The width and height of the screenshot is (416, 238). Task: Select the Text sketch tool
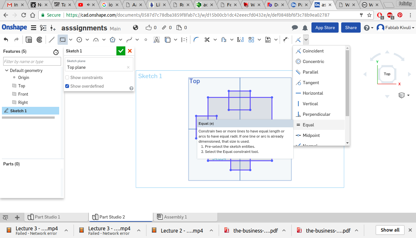(x=157, y=40)
